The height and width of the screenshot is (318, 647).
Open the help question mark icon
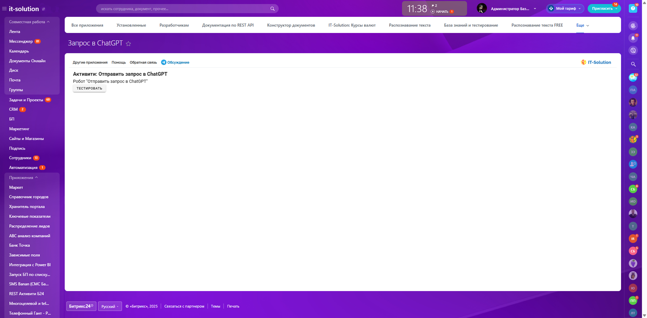(x=633, y=8)
